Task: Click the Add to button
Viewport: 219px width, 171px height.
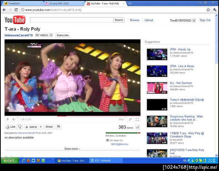Action: pos(31,127)
